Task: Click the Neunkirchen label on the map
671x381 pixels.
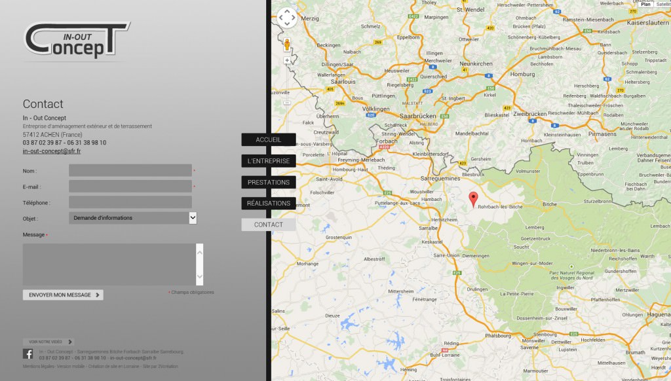Action: (x=476, y=63)
